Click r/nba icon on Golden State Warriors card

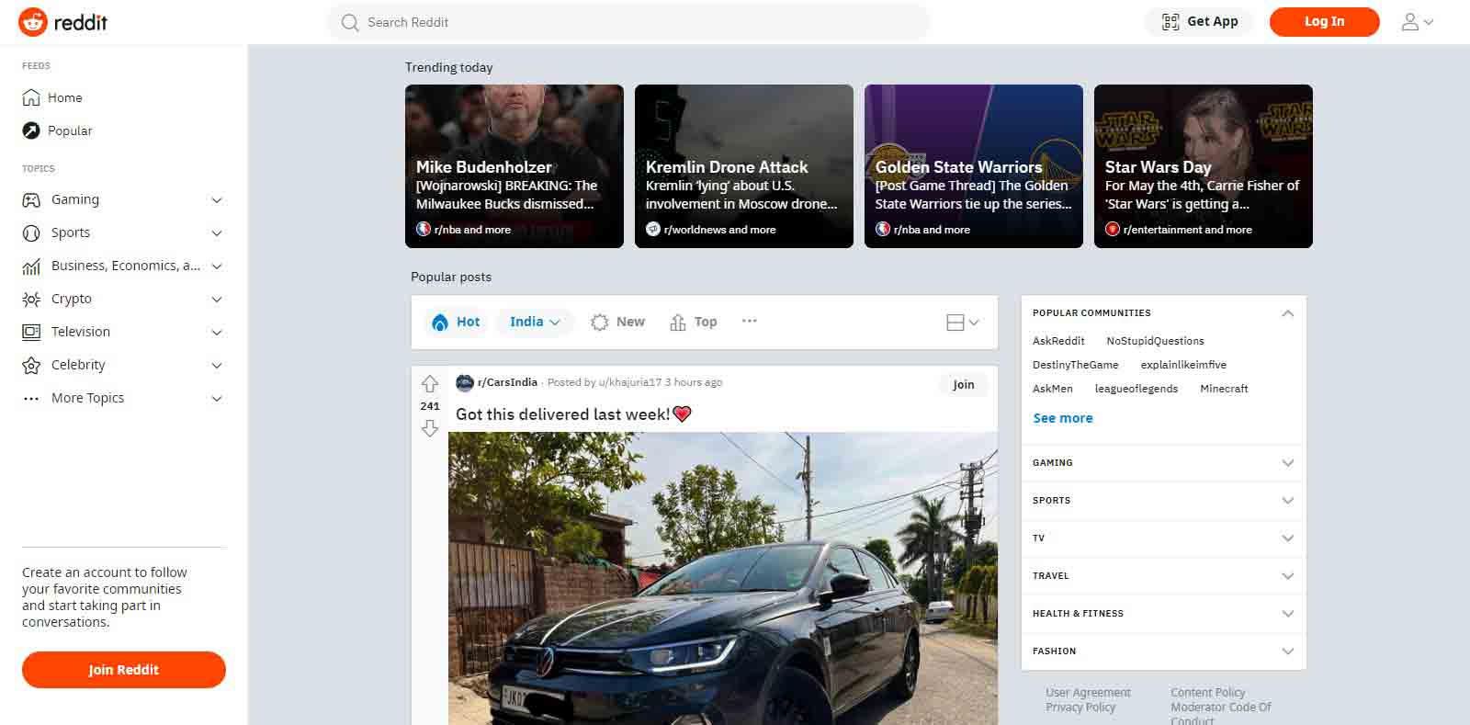click(x=883, y=229)
